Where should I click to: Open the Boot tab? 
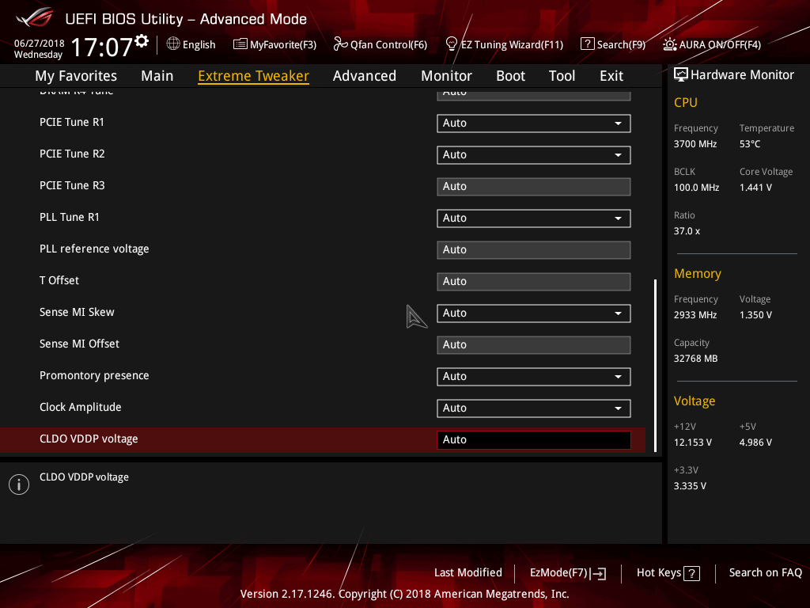pyautogui.click(x=510, y=76)
